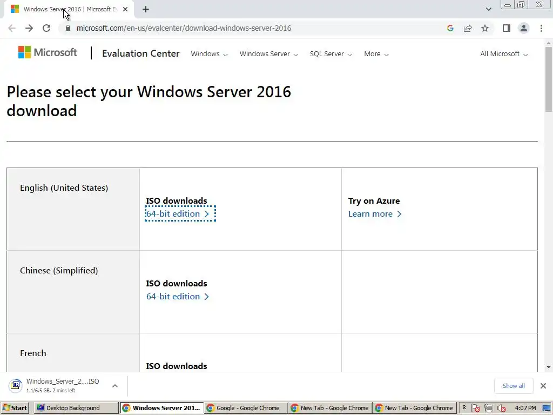Click the page vertical scrollbar thumb
This screenshot has width=553, height=415.
[x=549, y=79]
